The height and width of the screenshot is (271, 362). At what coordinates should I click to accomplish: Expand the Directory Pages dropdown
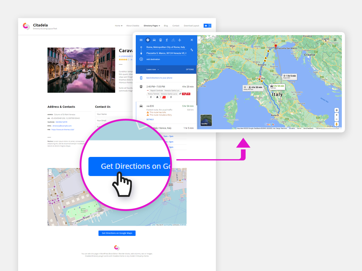click(152, 26)
